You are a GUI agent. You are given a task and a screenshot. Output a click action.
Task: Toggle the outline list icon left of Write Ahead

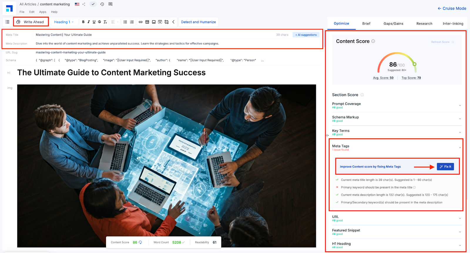coord(7,22)
